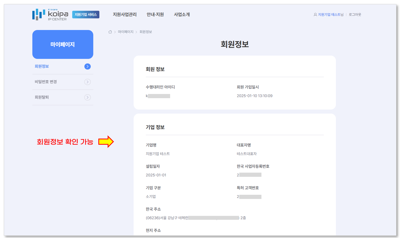The height and width of the screenshot is (238, 400).
Task: Open the 지원사업관리 menu
Action: point(124,15)
